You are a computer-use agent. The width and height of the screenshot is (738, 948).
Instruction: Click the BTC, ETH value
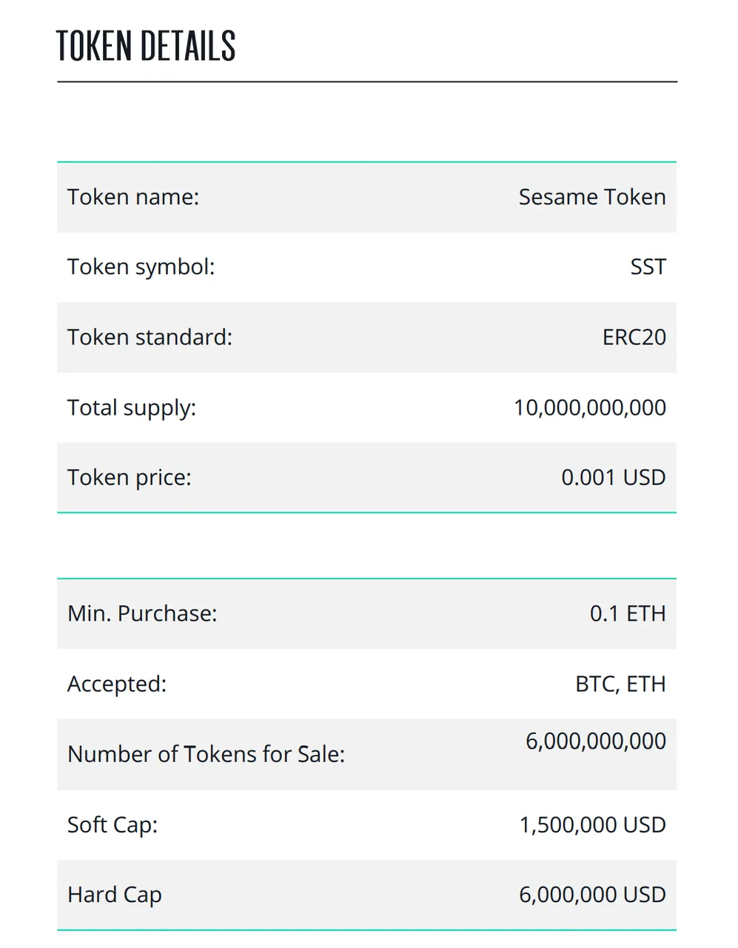[620, 684]
